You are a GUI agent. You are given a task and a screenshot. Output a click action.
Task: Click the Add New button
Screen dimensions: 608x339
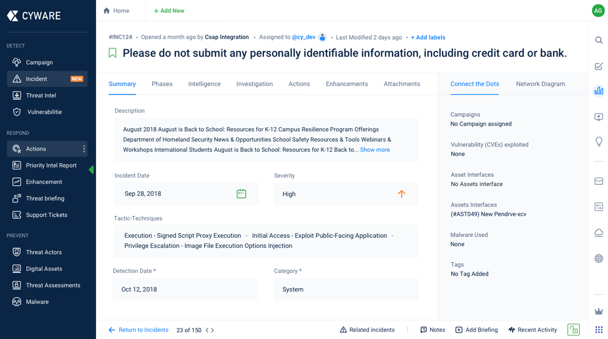169,11
